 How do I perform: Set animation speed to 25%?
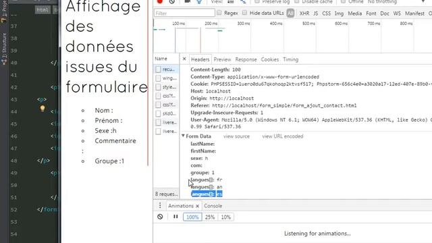(x=210, y=217)
